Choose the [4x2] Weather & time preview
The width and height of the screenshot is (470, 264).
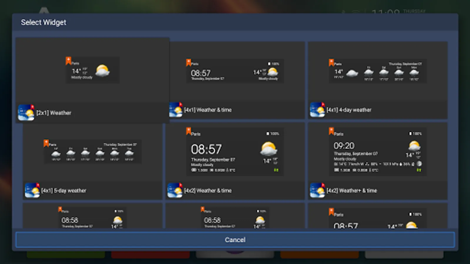[x=235, y=152]
